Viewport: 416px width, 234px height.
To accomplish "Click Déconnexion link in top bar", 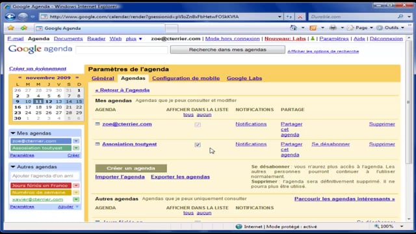I will coord(386,39).
